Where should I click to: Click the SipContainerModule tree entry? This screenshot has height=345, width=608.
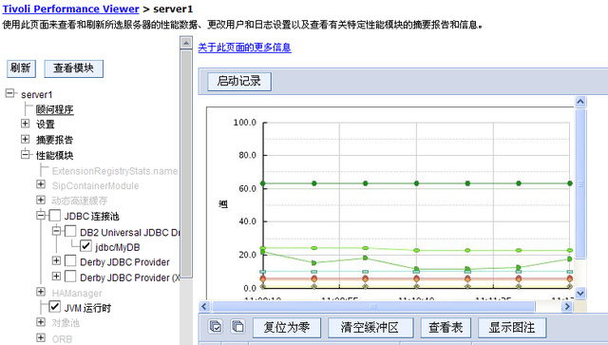[x=95, y=186]
